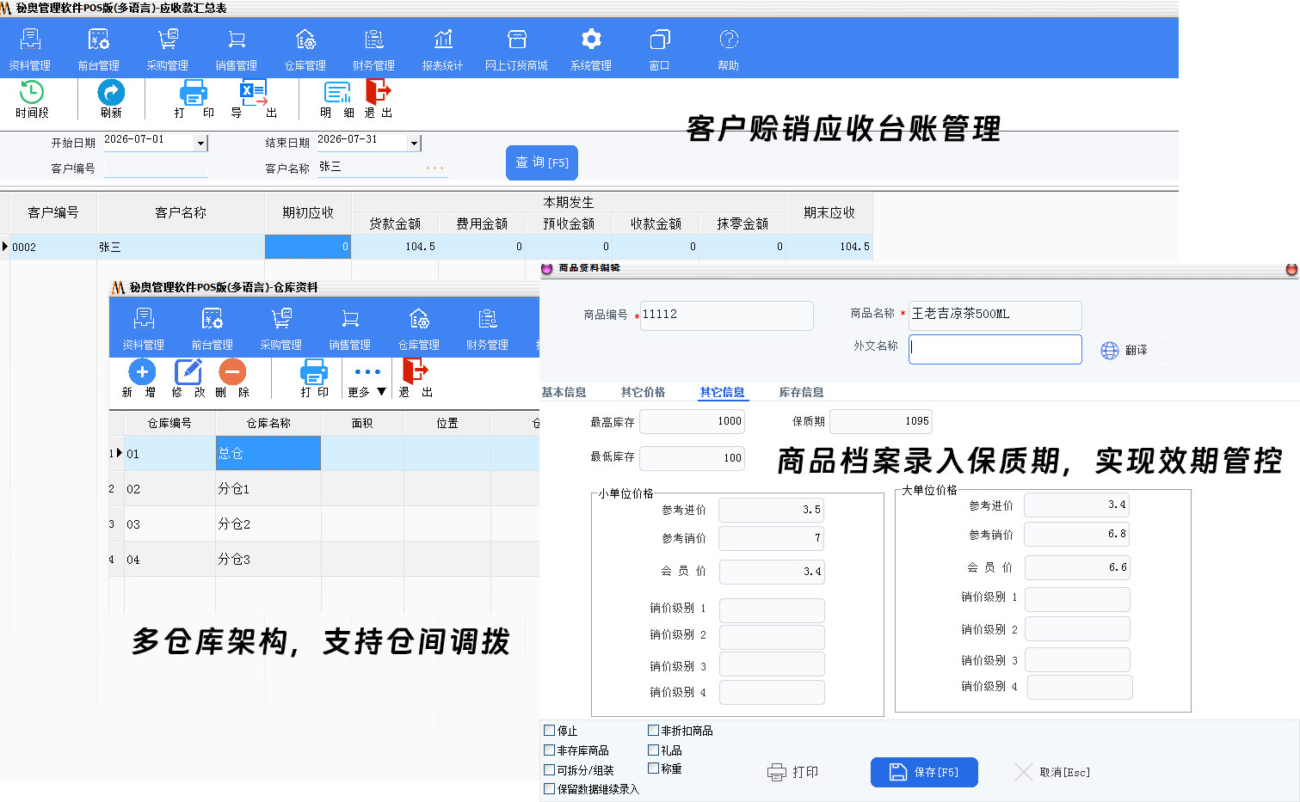
Task: Click the 最高库存 field showing 1000
Action: tap(693, 421)
